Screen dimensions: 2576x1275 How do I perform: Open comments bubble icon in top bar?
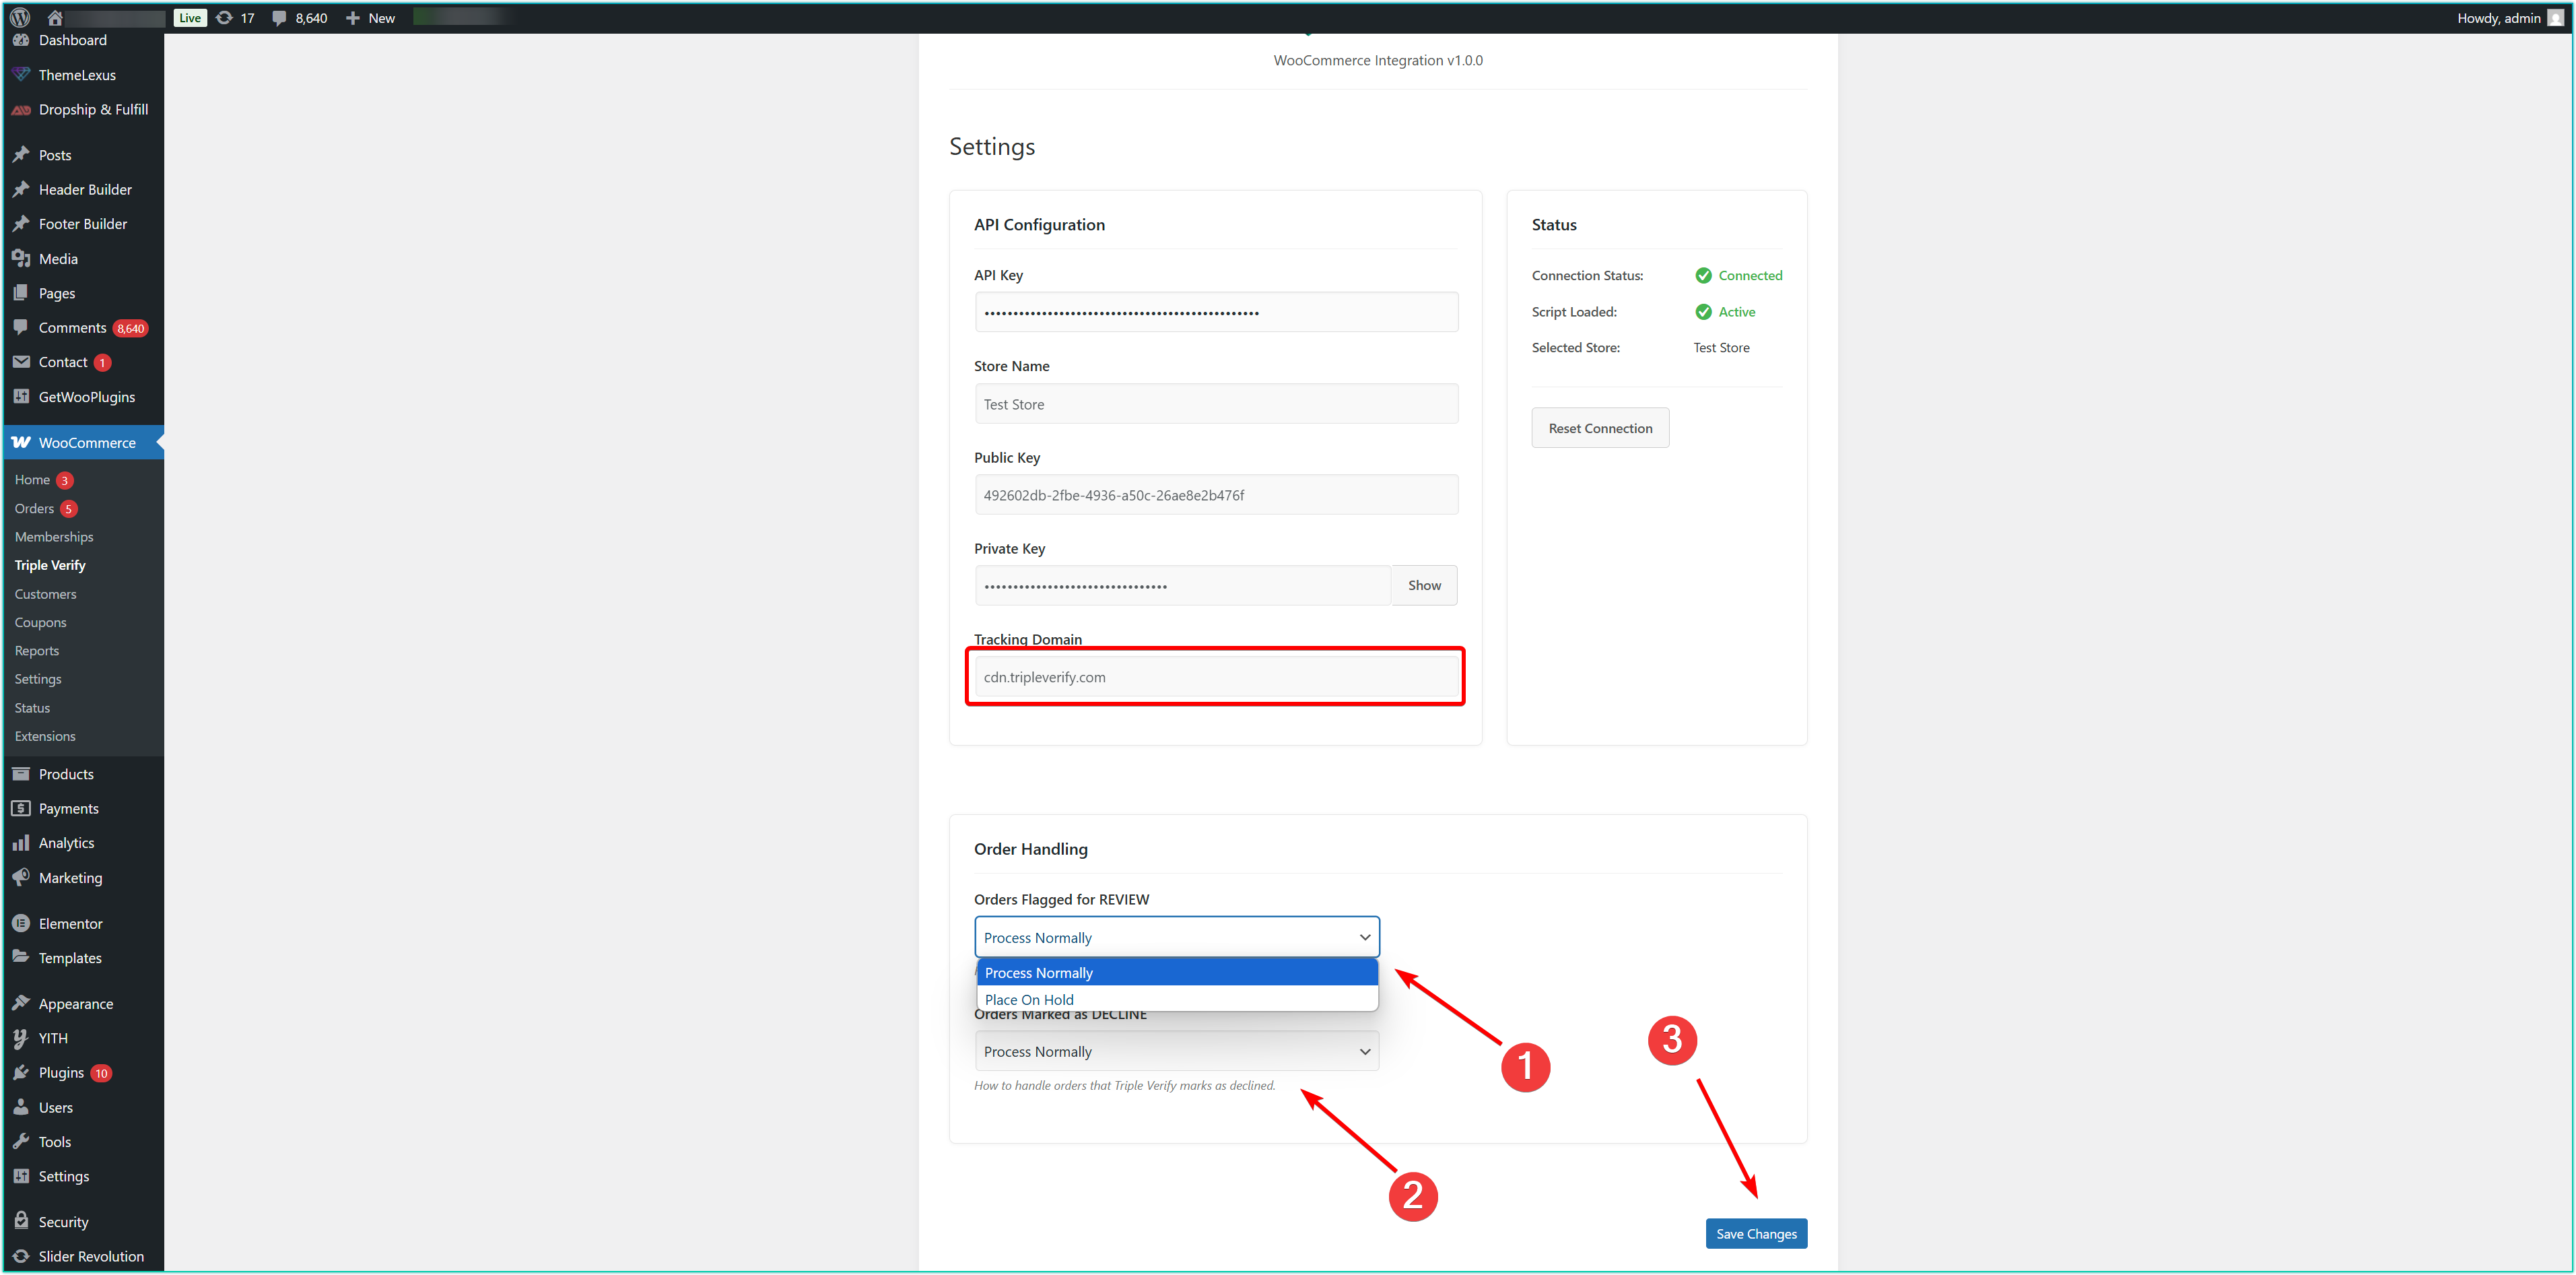[x=280, y=17]
